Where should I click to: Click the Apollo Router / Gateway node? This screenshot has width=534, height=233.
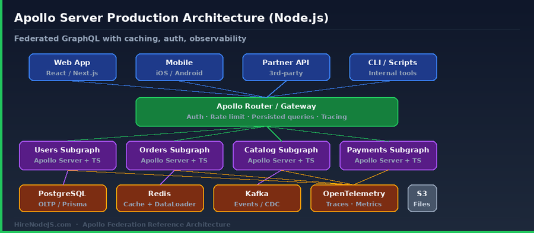(266, 112)
